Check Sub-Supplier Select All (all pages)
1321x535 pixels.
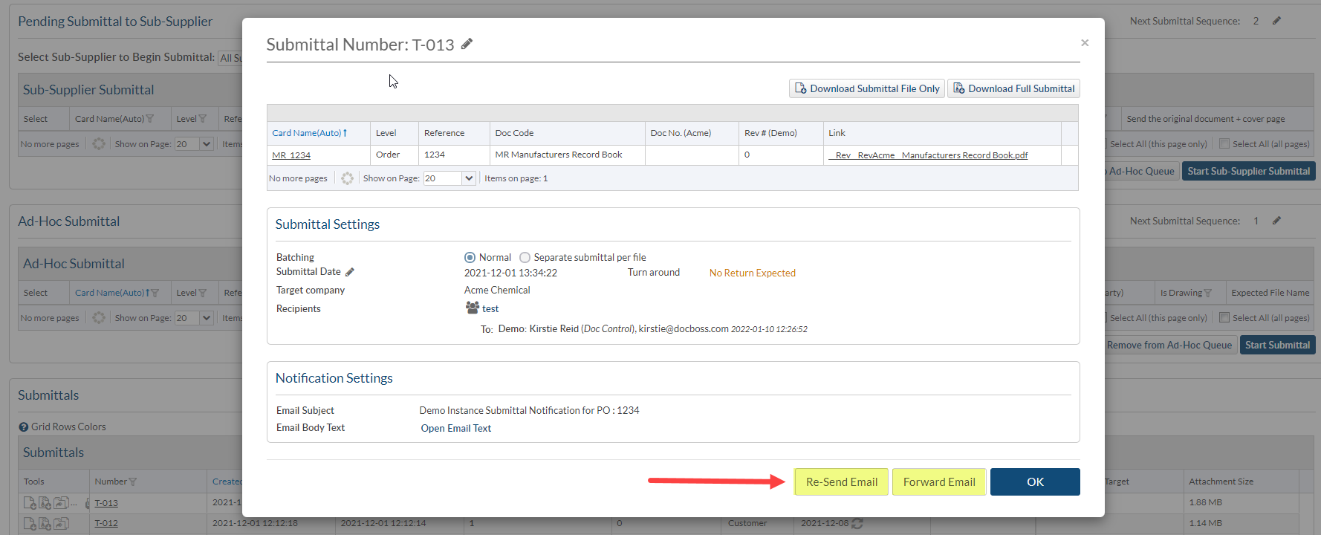(x=1224, y=143)
